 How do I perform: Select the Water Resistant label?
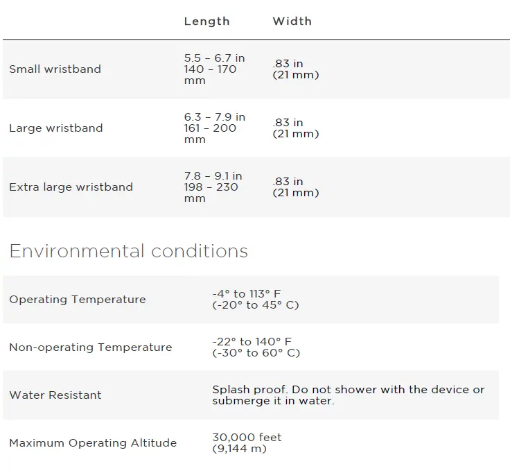55,395
